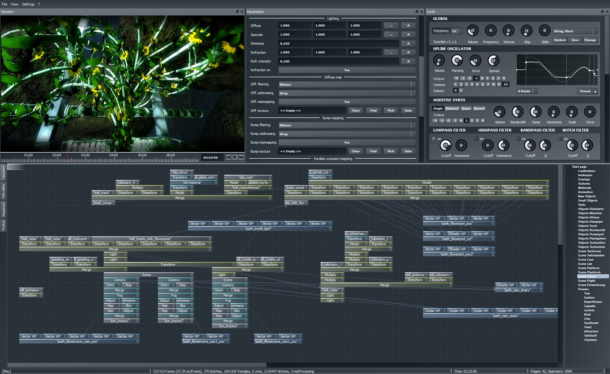
Task: Click Clear button for Diff. texture
Action: (x=356, y=110)
